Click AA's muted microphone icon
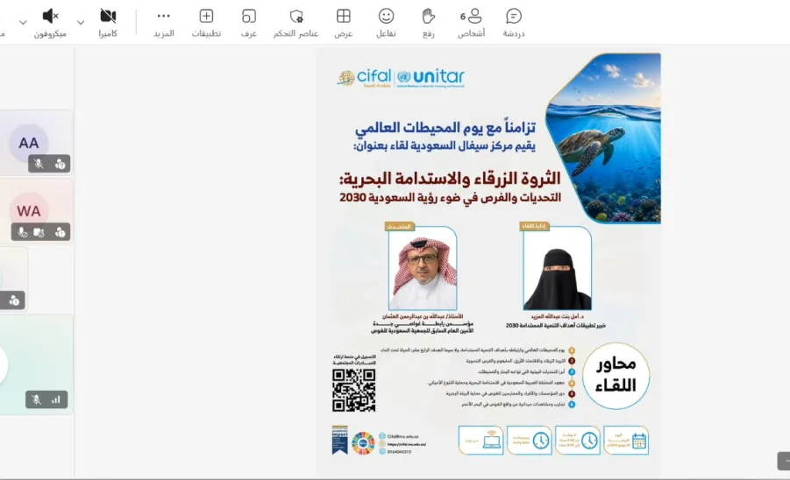790x480 pixels. coord(39,164)
